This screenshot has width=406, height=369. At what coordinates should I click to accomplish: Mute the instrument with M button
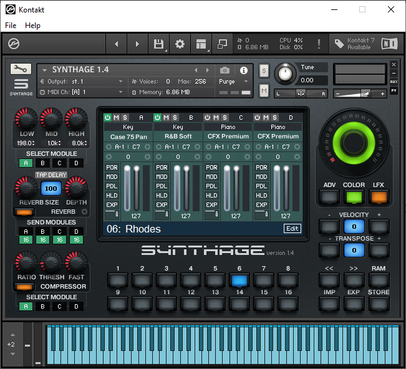[x=264, y=90]
